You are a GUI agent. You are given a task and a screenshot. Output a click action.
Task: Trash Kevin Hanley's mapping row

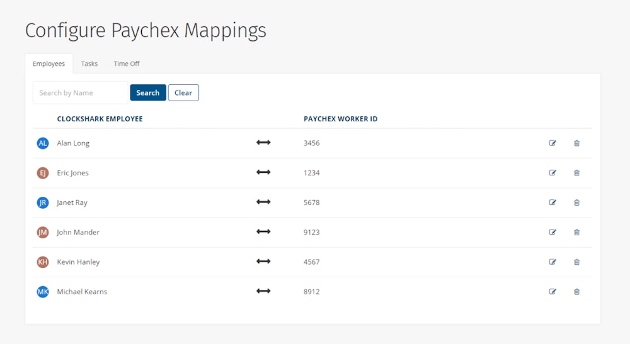(x=576, y=262)
